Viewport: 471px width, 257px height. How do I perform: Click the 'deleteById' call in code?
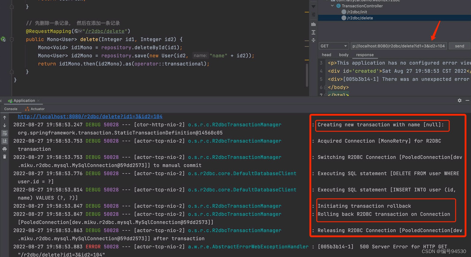point(149,47)
